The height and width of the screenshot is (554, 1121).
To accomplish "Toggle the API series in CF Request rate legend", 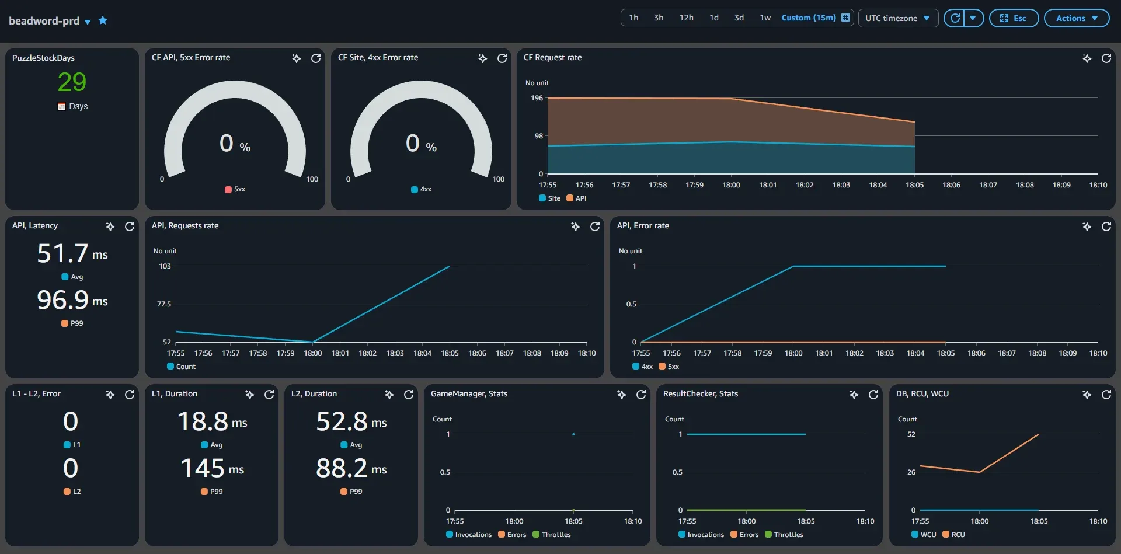I will tap(576, 198).
